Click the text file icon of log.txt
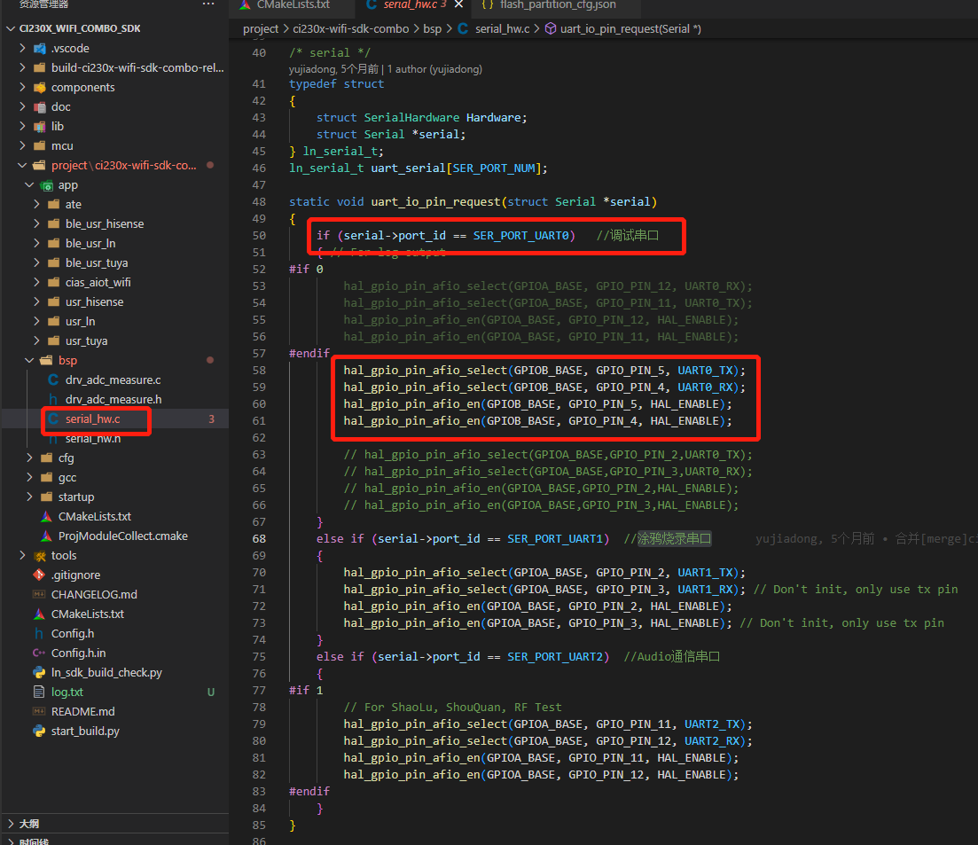The width and height of the screenshot is (978, 845). [39, 692]
